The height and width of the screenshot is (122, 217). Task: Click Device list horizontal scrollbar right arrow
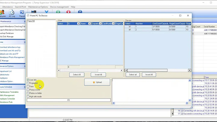point(190,70)
